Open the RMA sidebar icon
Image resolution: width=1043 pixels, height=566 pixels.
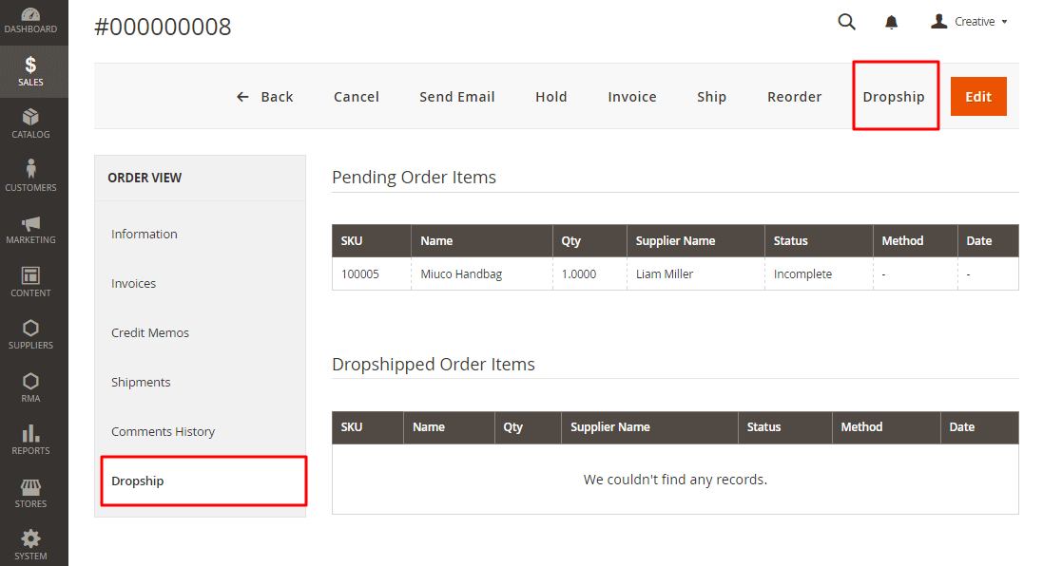[x=30, y=382]
